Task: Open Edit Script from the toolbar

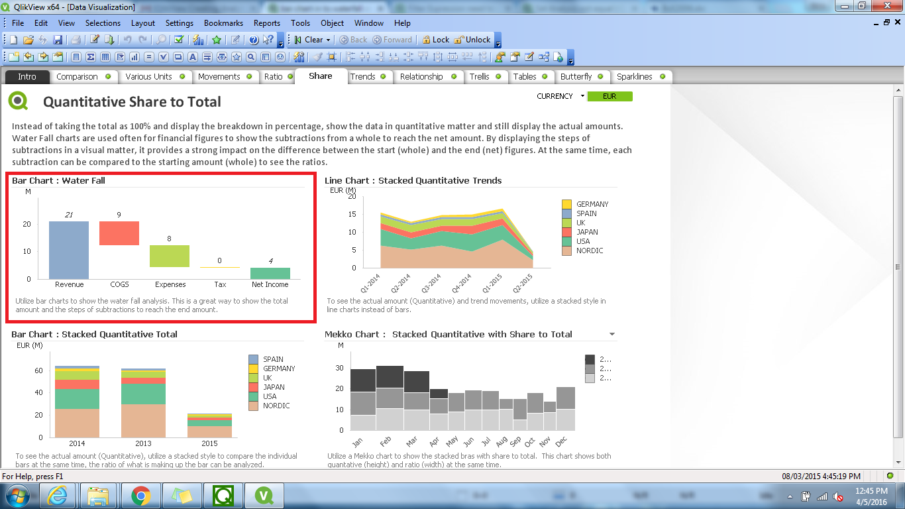Action: coord(95,39)
